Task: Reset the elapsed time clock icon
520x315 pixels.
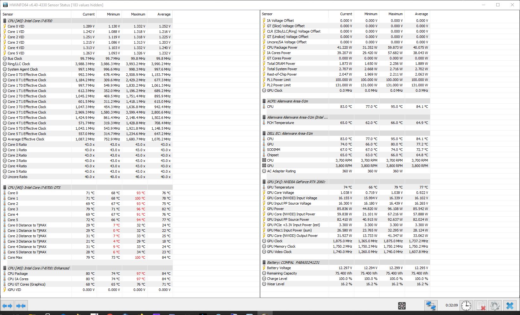Action: (466, 306)
